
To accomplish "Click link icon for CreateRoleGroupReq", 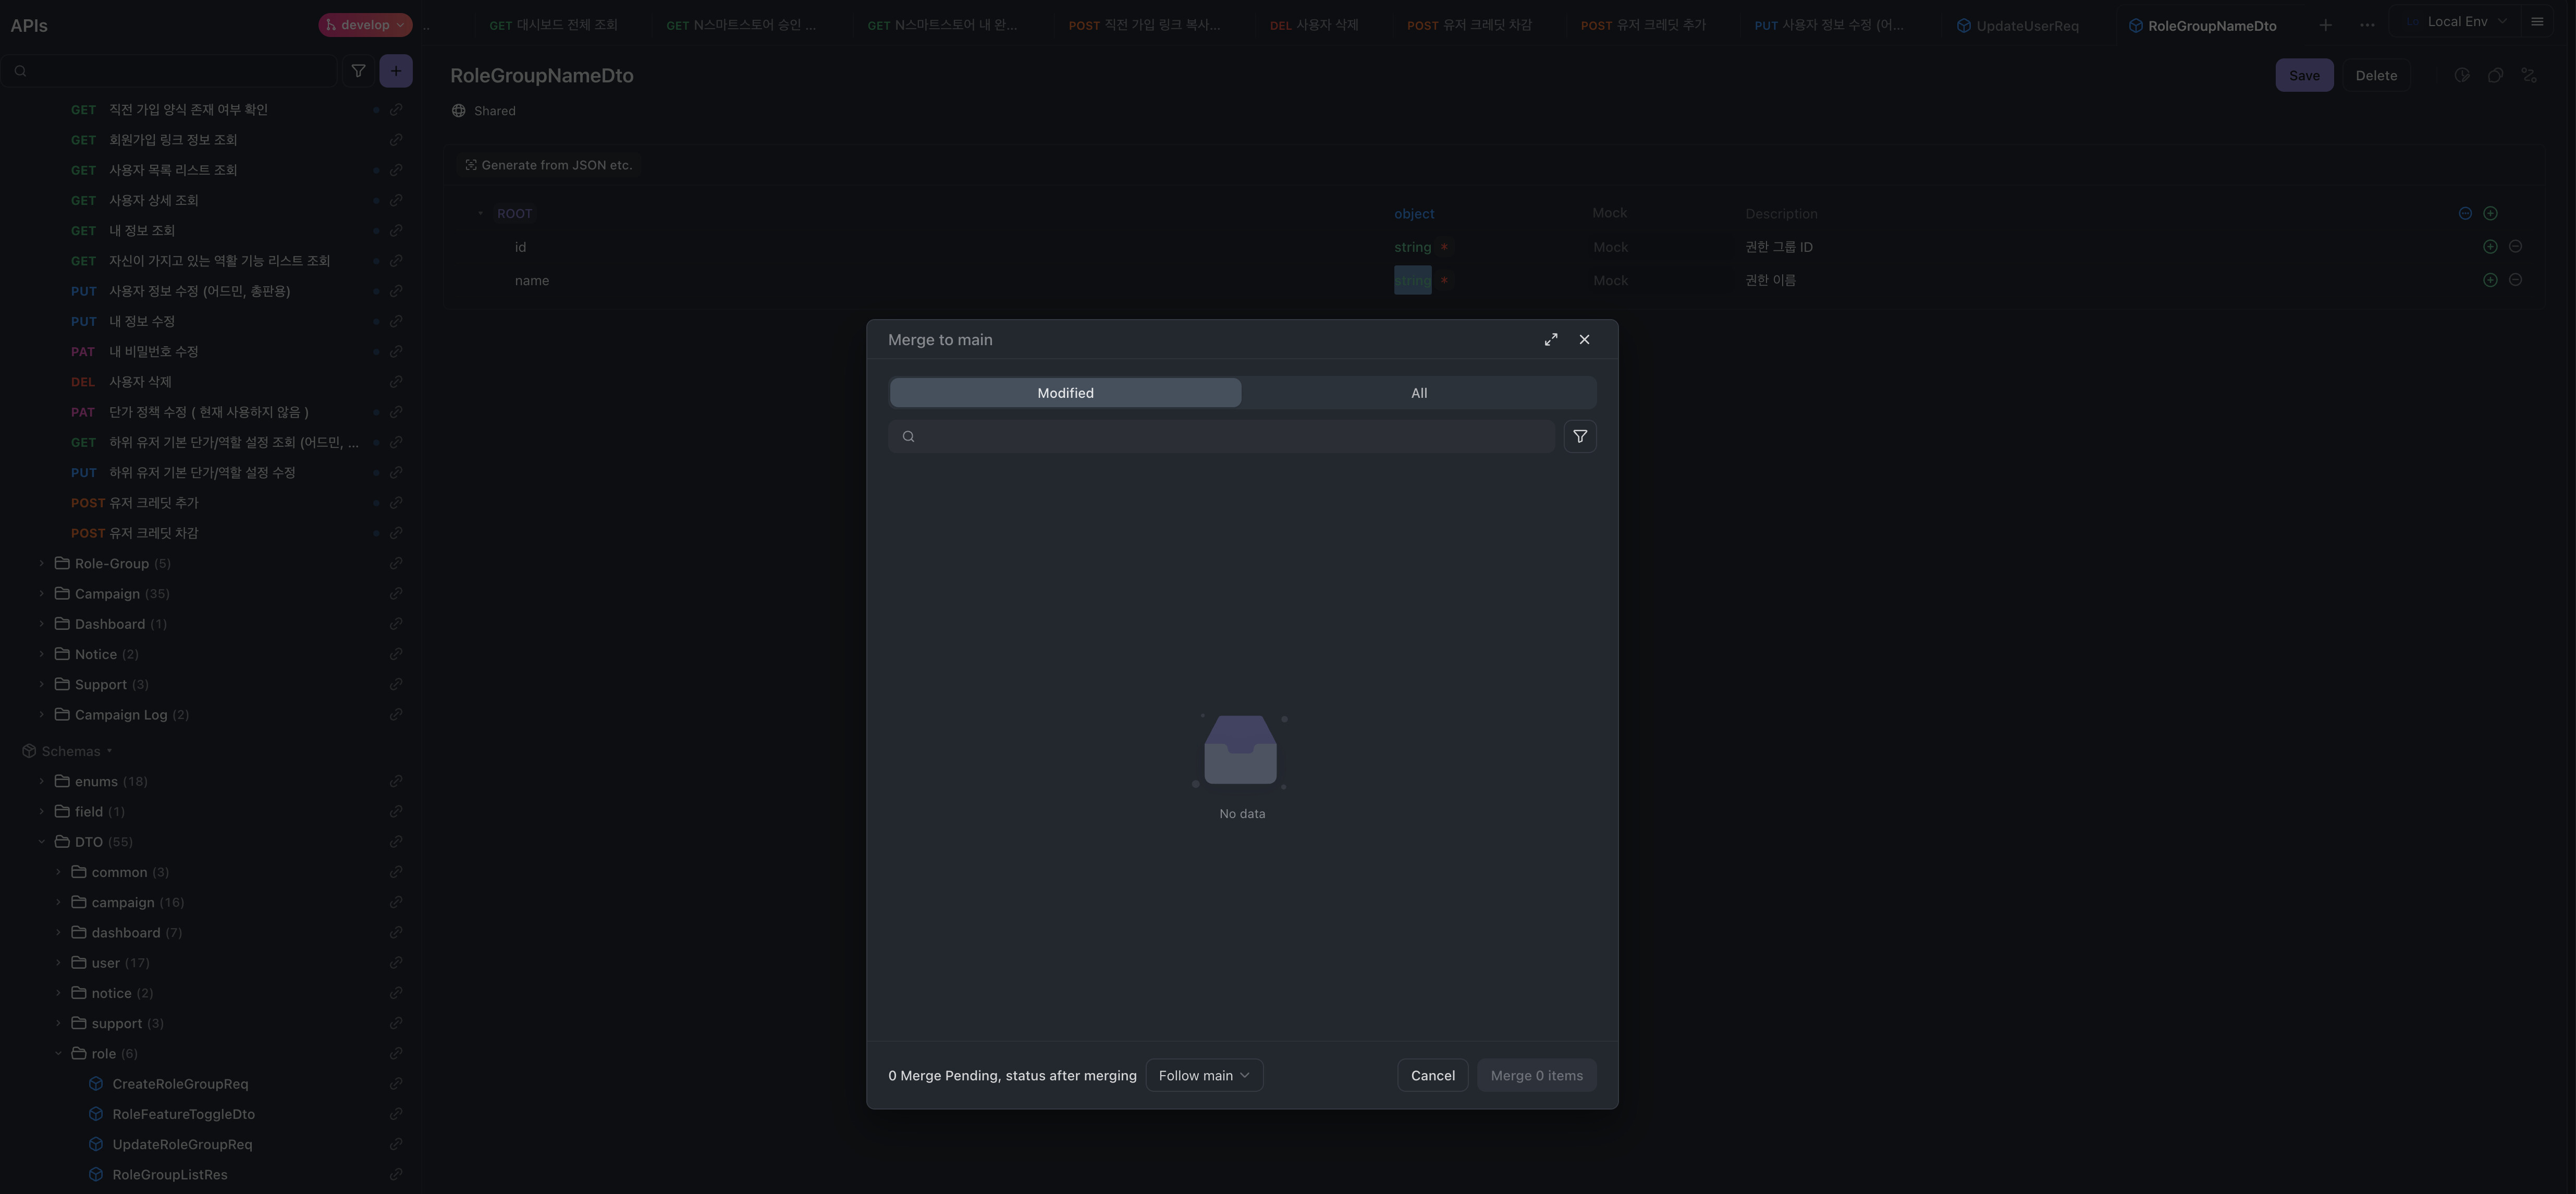I will [x=396, y=1084].
